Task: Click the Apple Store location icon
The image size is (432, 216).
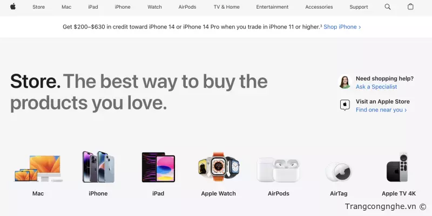Action: click(x=345, y=105)
